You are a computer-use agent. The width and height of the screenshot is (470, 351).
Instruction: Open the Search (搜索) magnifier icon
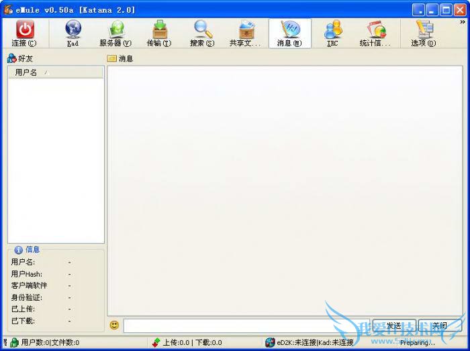203,29
